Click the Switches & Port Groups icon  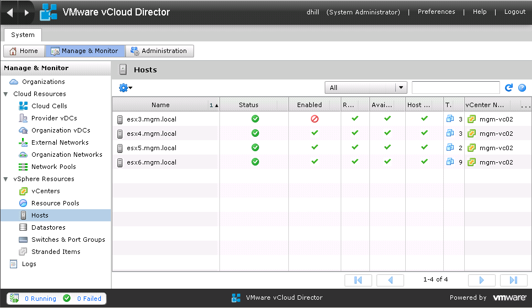(23, 240)
